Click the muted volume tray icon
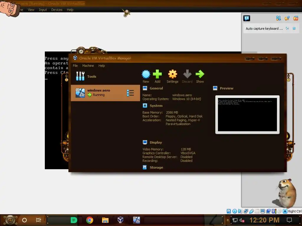This screenshot has height=226, width=302. point(242,220)
